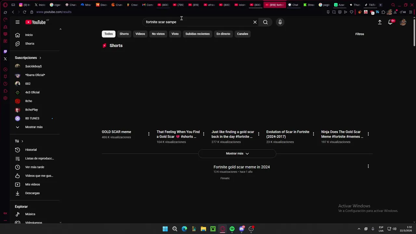Click the bookmark heart icon in the address bar
This screenshot has height=234, width=416.
[351, 12]
